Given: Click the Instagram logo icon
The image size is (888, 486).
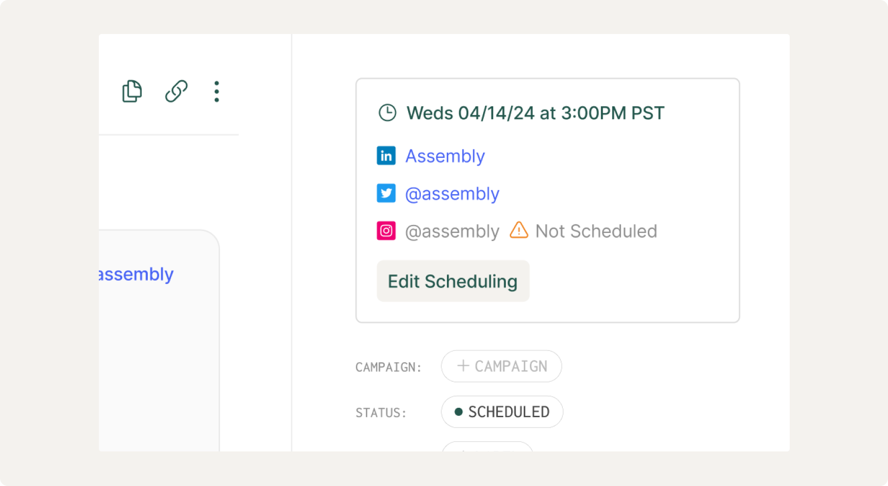Looking at the screenshot, I should point(386,231).
